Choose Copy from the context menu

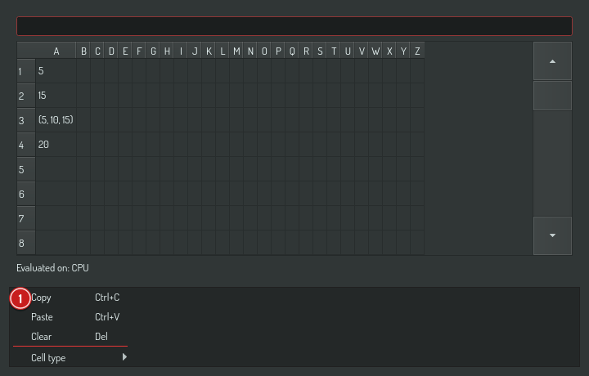coord(70,298)
